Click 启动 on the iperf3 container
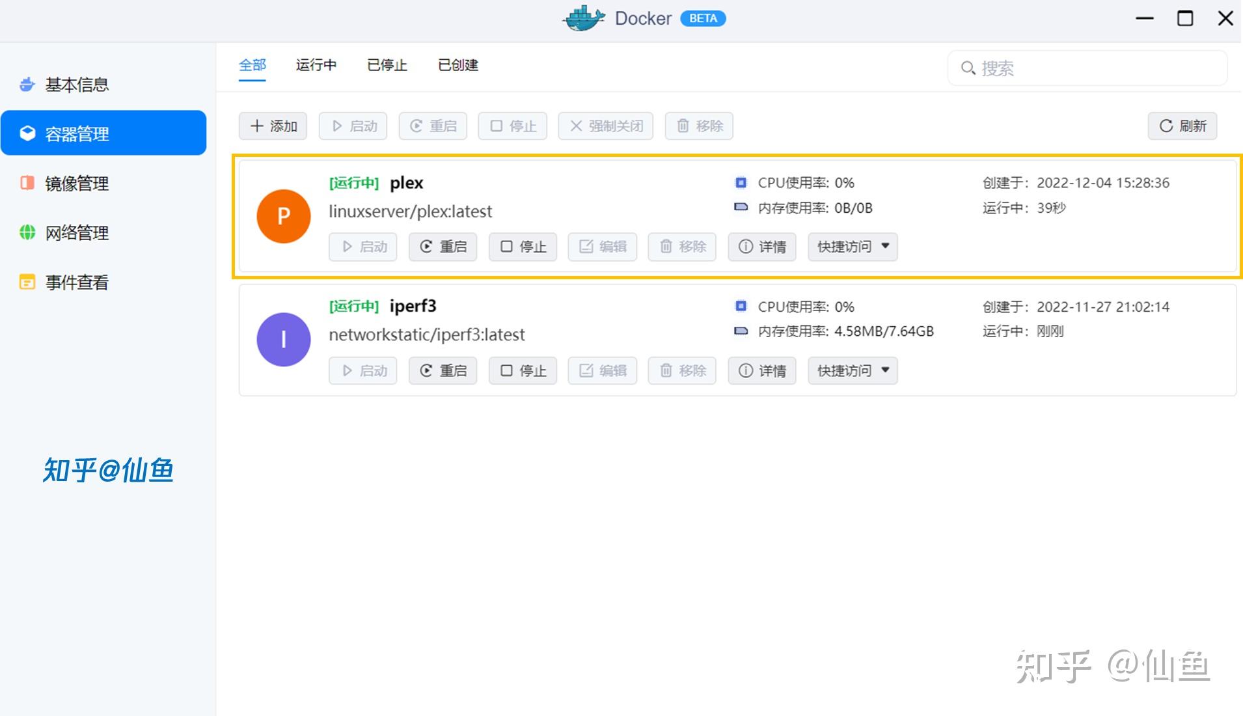 tap(363, 370)
